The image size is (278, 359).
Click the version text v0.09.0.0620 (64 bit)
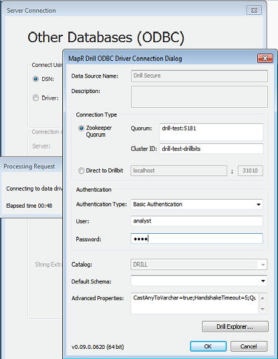(98, 347)
